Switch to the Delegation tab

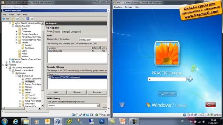click(x=75, y=32)
